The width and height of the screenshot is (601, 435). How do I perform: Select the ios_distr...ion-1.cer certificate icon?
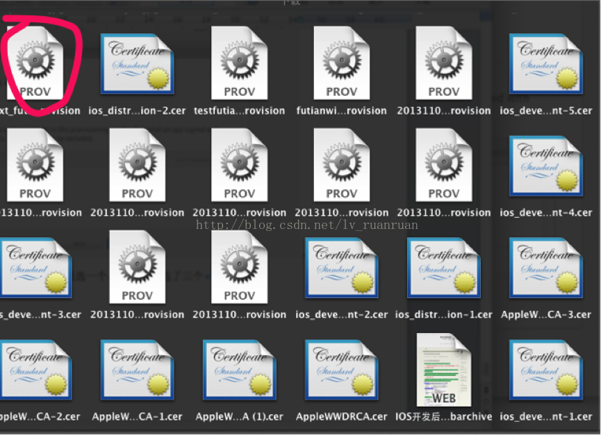(444, 268)
